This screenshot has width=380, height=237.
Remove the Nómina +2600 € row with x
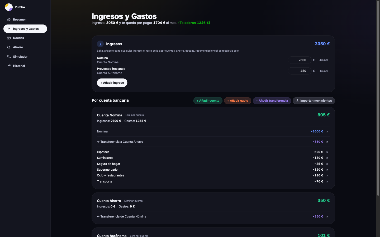click(327, 131)
